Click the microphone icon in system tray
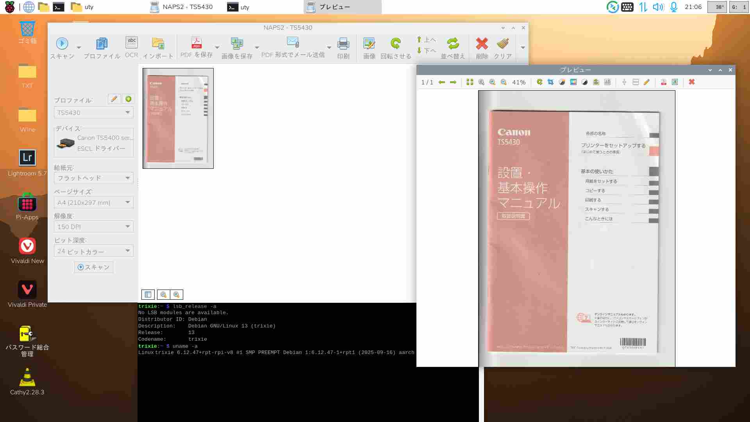 (674, 7)
